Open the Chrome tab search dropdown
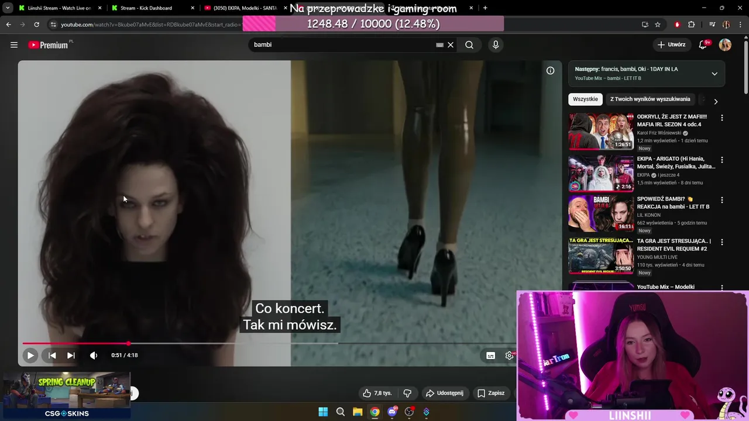 pos(8,8)
